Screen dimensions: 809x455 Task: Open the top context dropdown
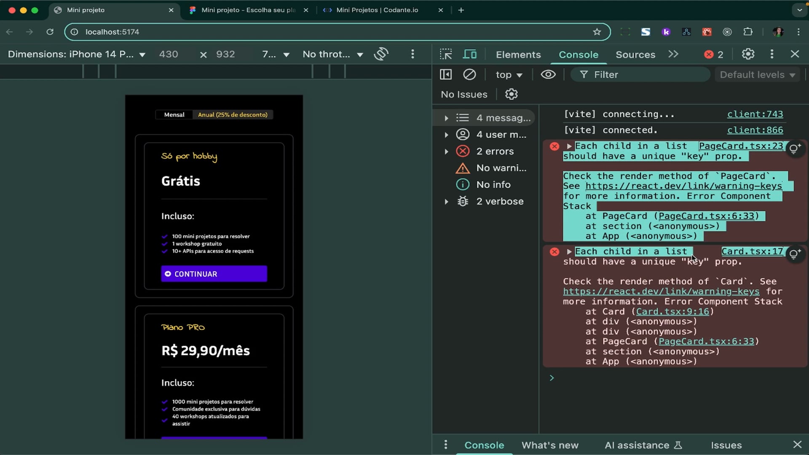(509, 75)
